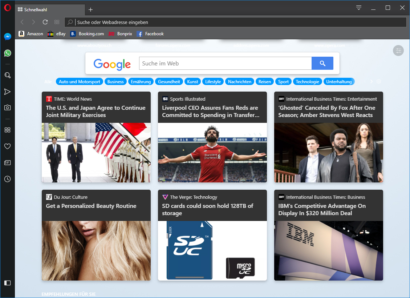Focus the address bar field
The width and height of the screenshot is (410, 298).
[x=235, y=22]
